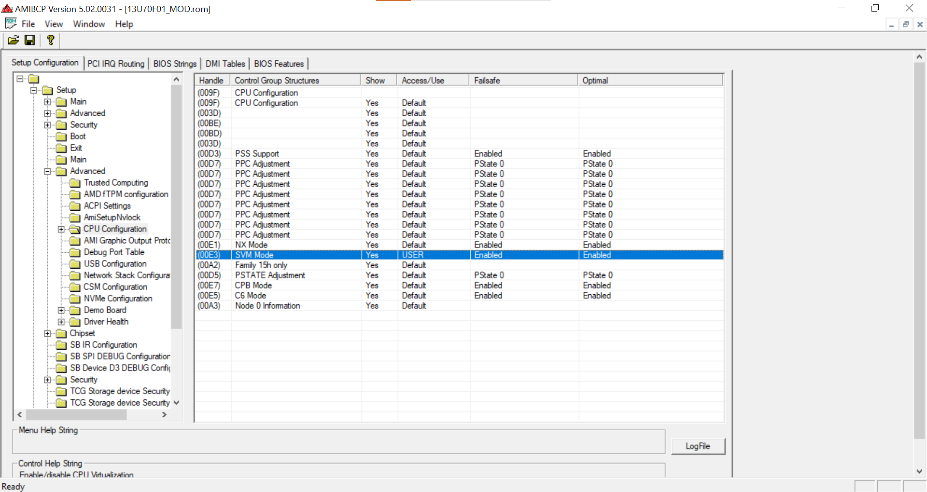Select the AMD fTPM configuration folder icon
927x492 pixels.
(x=75, y=194)
